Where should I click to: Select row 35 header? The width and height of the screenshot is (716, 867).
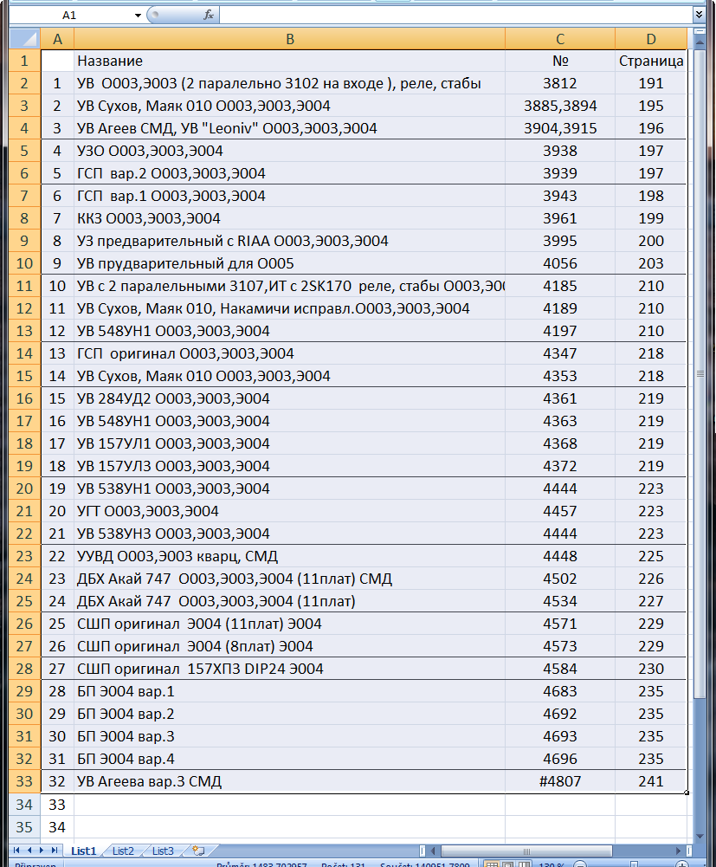click(x=24, y=827)
